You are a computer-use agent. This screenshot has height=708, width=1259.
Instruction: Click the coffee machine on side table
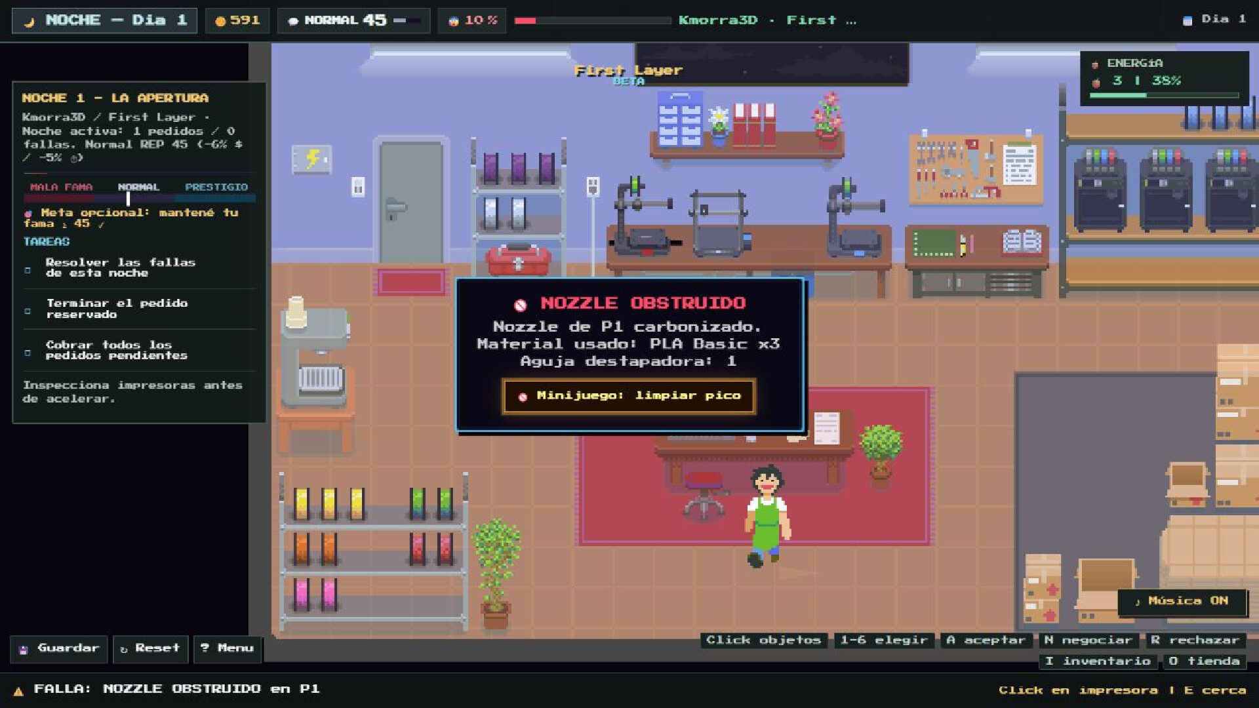tap(315, 354)
